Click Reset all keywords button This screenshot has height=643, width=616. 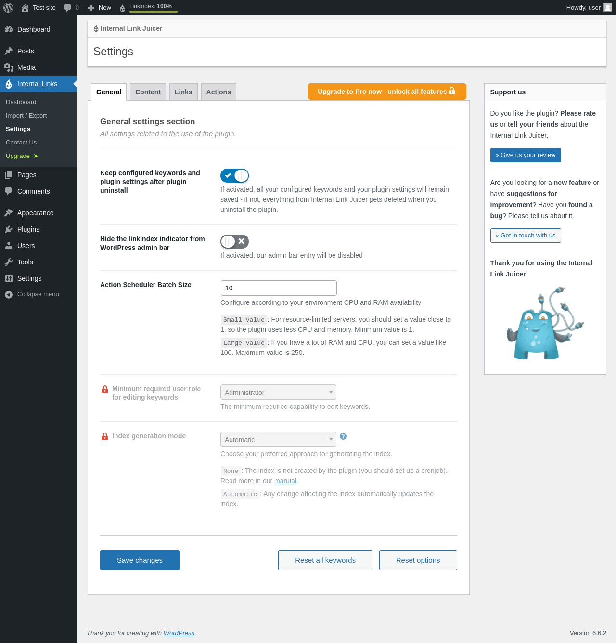pos(325,560)
